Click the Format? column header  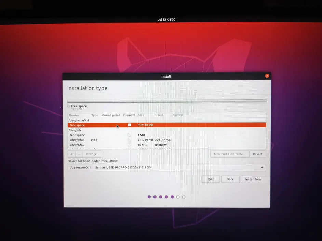coord(129,115)
